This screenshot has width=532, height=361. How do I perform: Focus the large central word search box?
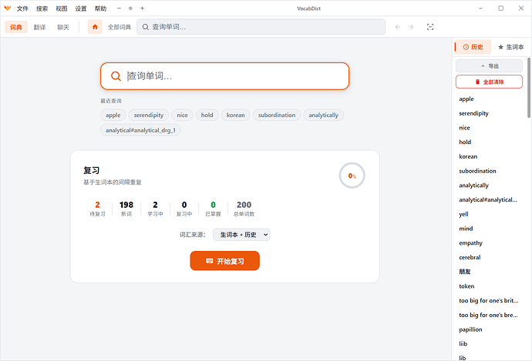(x=224, y=76)
